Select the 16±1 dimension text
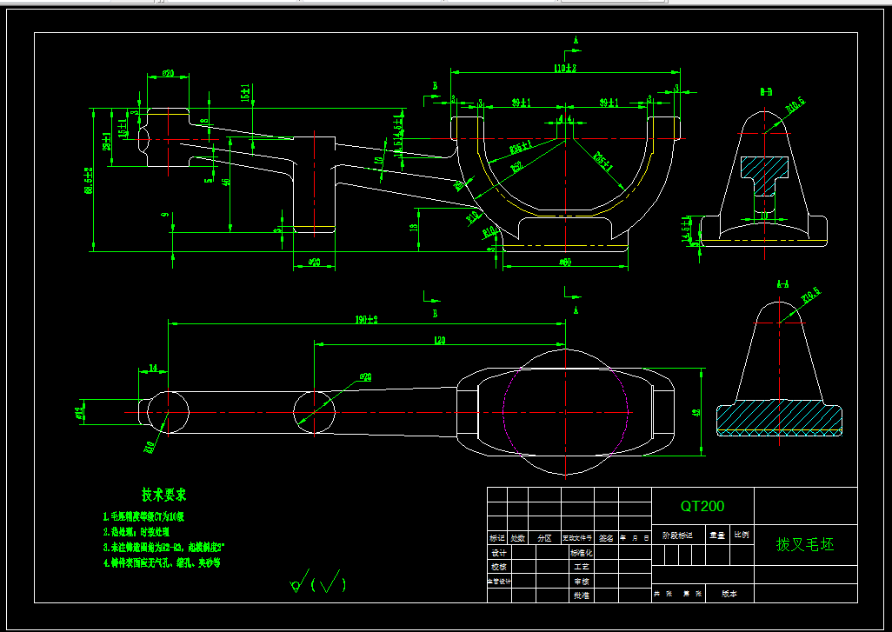The width and height of the screenshot is (892, 632). coord(245,93)
